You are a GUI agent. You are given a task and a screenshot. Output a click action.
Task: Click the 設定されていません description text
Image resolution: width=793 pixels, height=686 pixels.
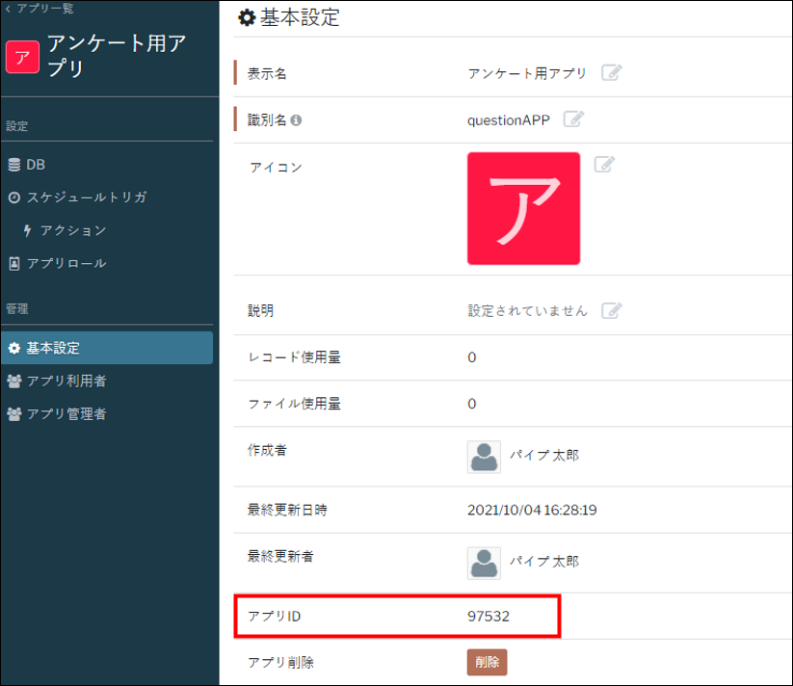coord(527,310)
